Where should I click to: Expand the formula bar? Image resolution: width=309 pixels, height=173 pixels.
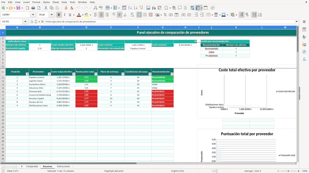pos(297,22)
